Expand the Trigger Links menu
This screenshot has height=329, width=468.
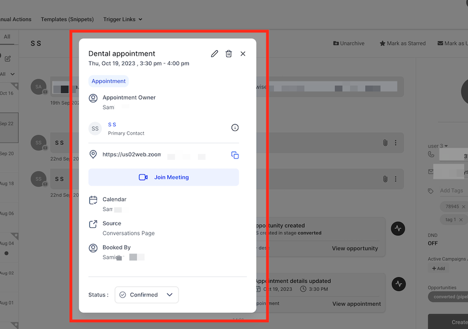123,19
